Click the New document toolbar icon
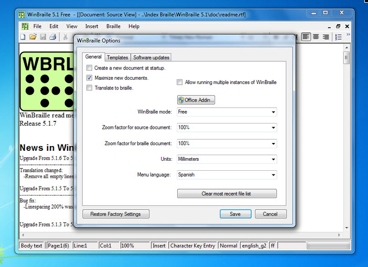This screenshot has height=267, width=368. click(23, 37)
